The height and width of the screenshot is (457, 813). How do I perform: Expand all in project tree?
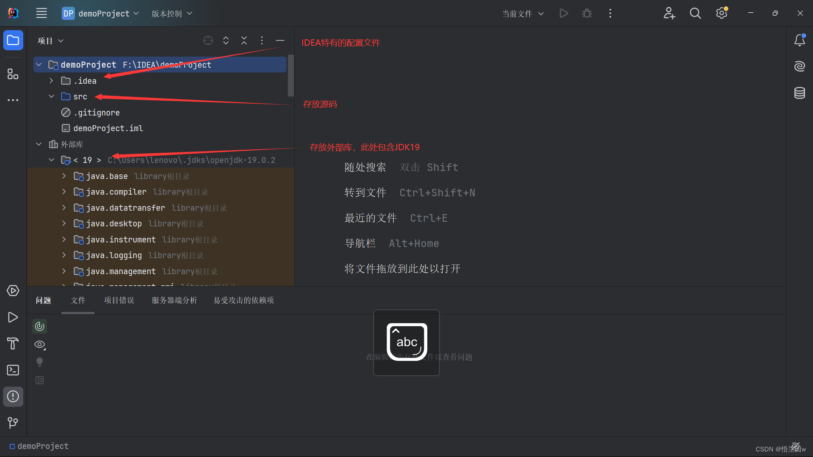[x=226, y=41]
